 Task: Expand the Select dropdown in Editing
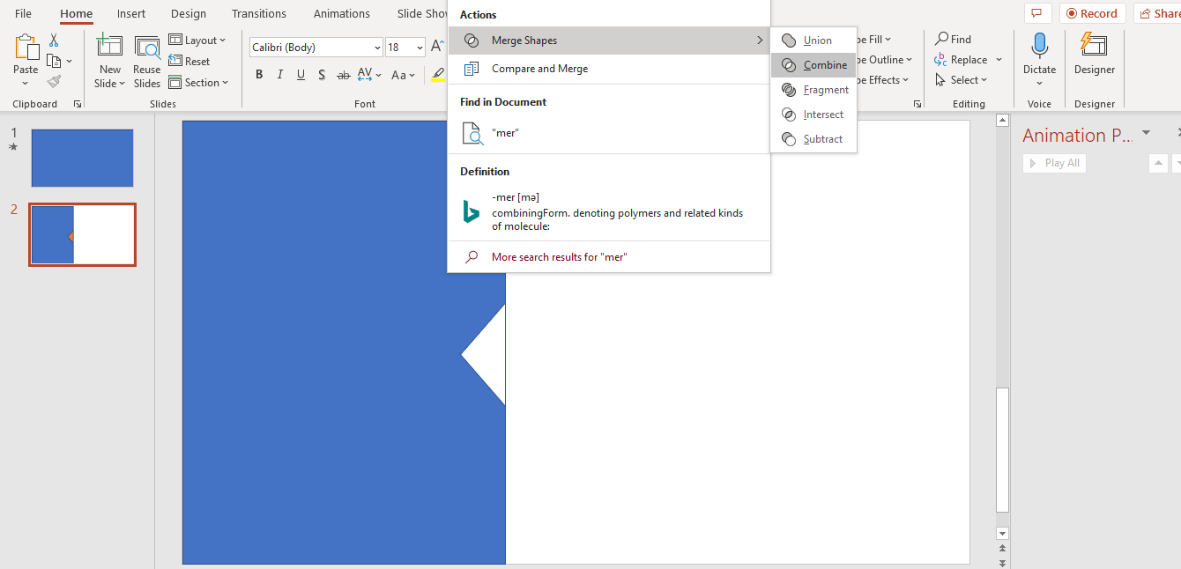pyautogui.click(x=962, y=80)
